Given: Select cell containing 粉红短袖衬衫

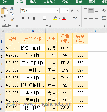Looking at the screenshot, I should pos(33,85).
